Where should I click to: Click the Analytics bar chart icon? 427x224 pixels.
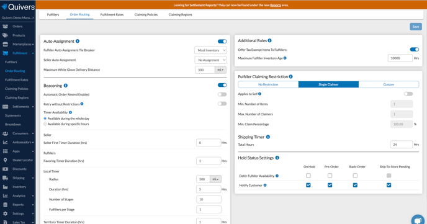coord(5,195)
